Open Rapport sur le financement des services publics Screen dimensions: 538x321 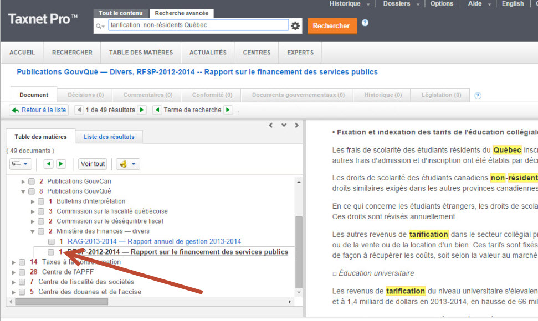(x=177, y=252)
